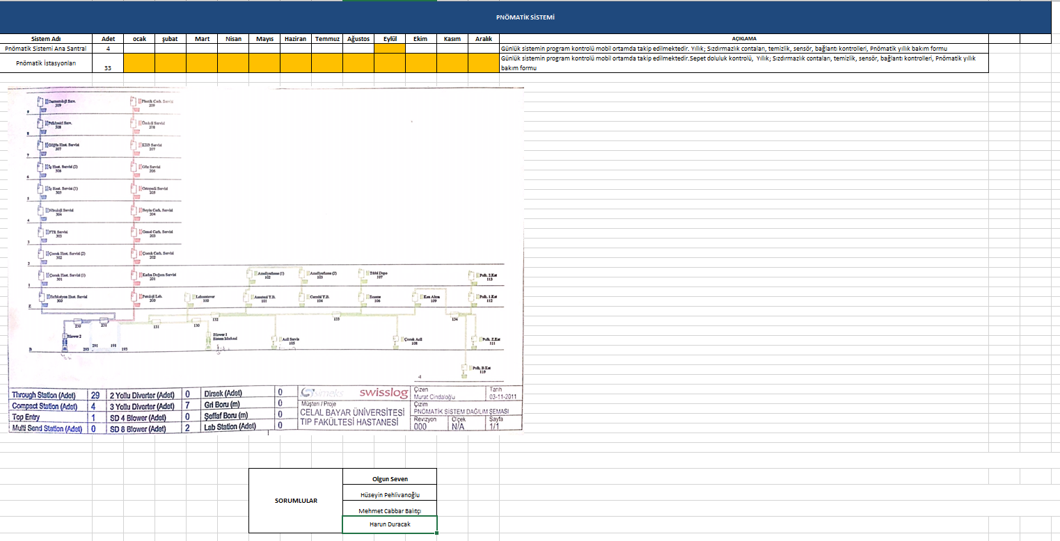Screen dimensions: 1060x541
Task: Click the Harun Duracak cell
Action: click(x=390, y=524)
